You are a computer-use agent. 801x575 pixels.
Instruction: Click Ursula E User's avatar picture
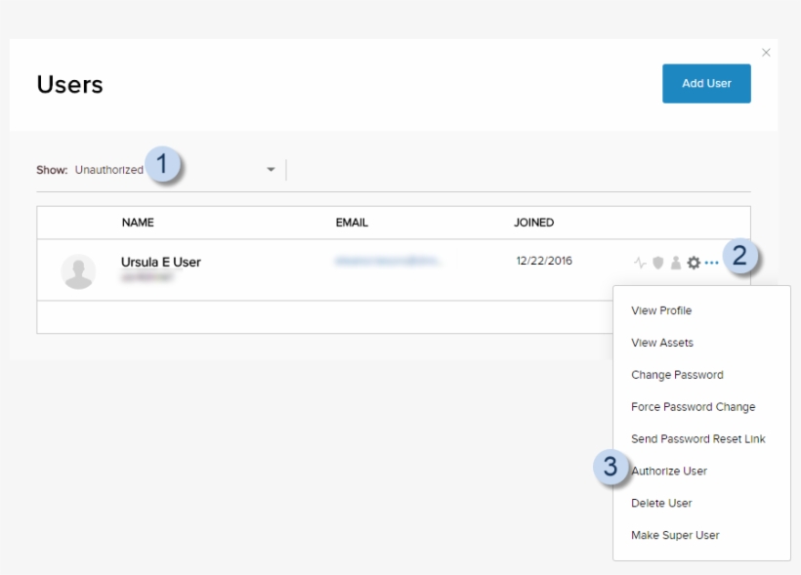78,271
